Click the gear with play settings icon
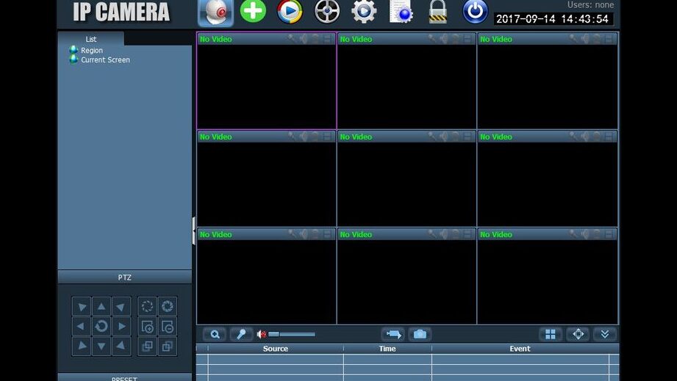The width and height of the screenshot is (677, 381). point(364,12)
